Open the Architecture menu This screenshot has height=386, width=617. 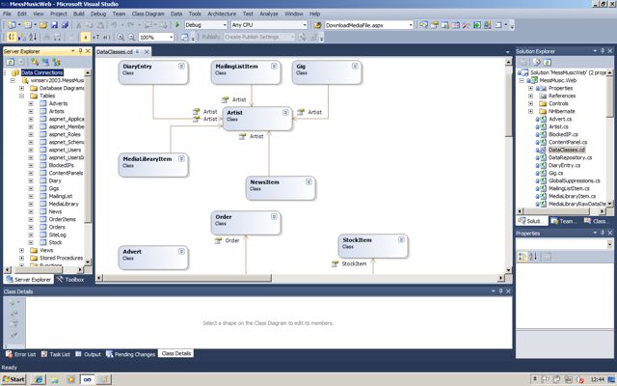tap(222, 14)
